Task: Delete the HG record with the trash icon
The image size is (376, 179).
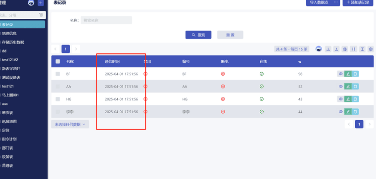Action: tap(355, 99)
